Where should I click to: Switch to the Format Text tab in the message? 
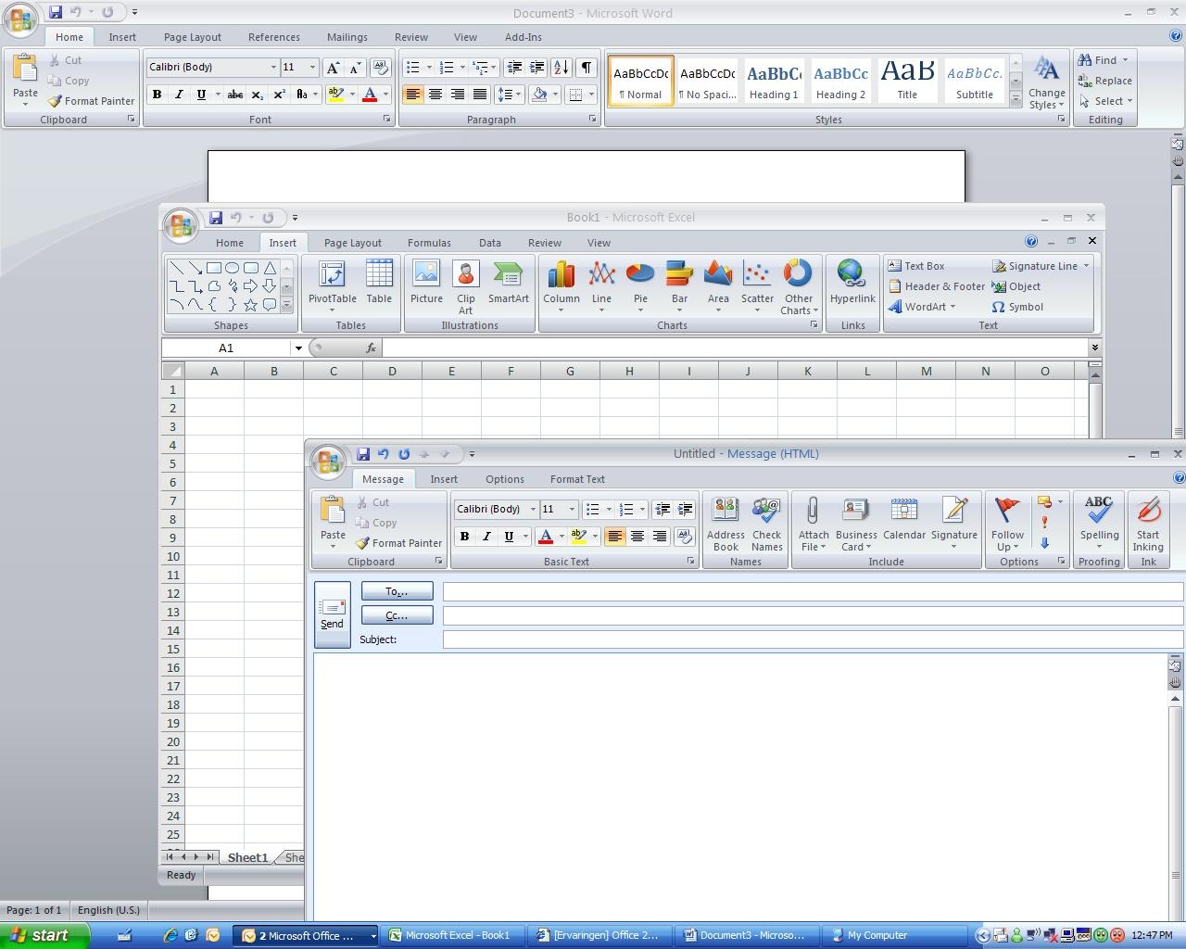coord(577,479)
